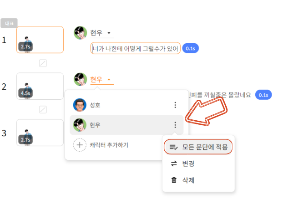Collapse the orange 현우 dropdown in paragraph 2
Image resolution: width=288 pixels, height=210 pixels.
(109, 79)
